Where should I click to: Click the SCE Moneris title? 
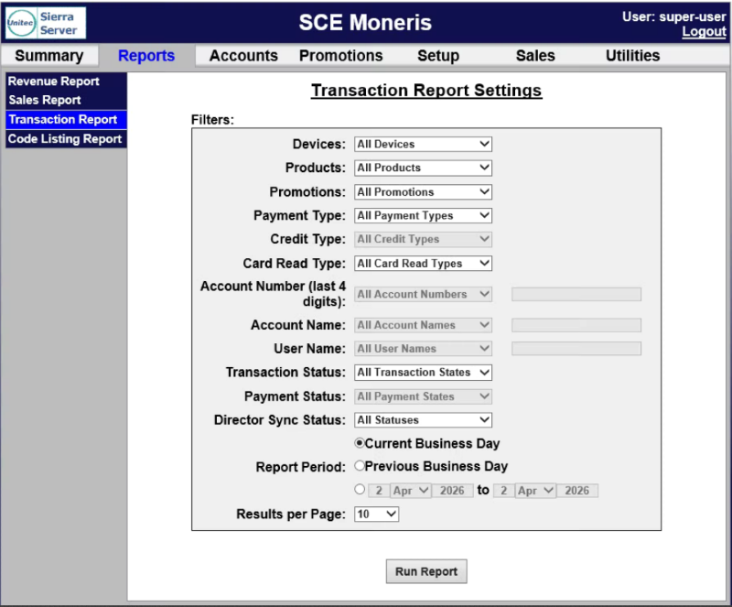click(x=365, y=22)
